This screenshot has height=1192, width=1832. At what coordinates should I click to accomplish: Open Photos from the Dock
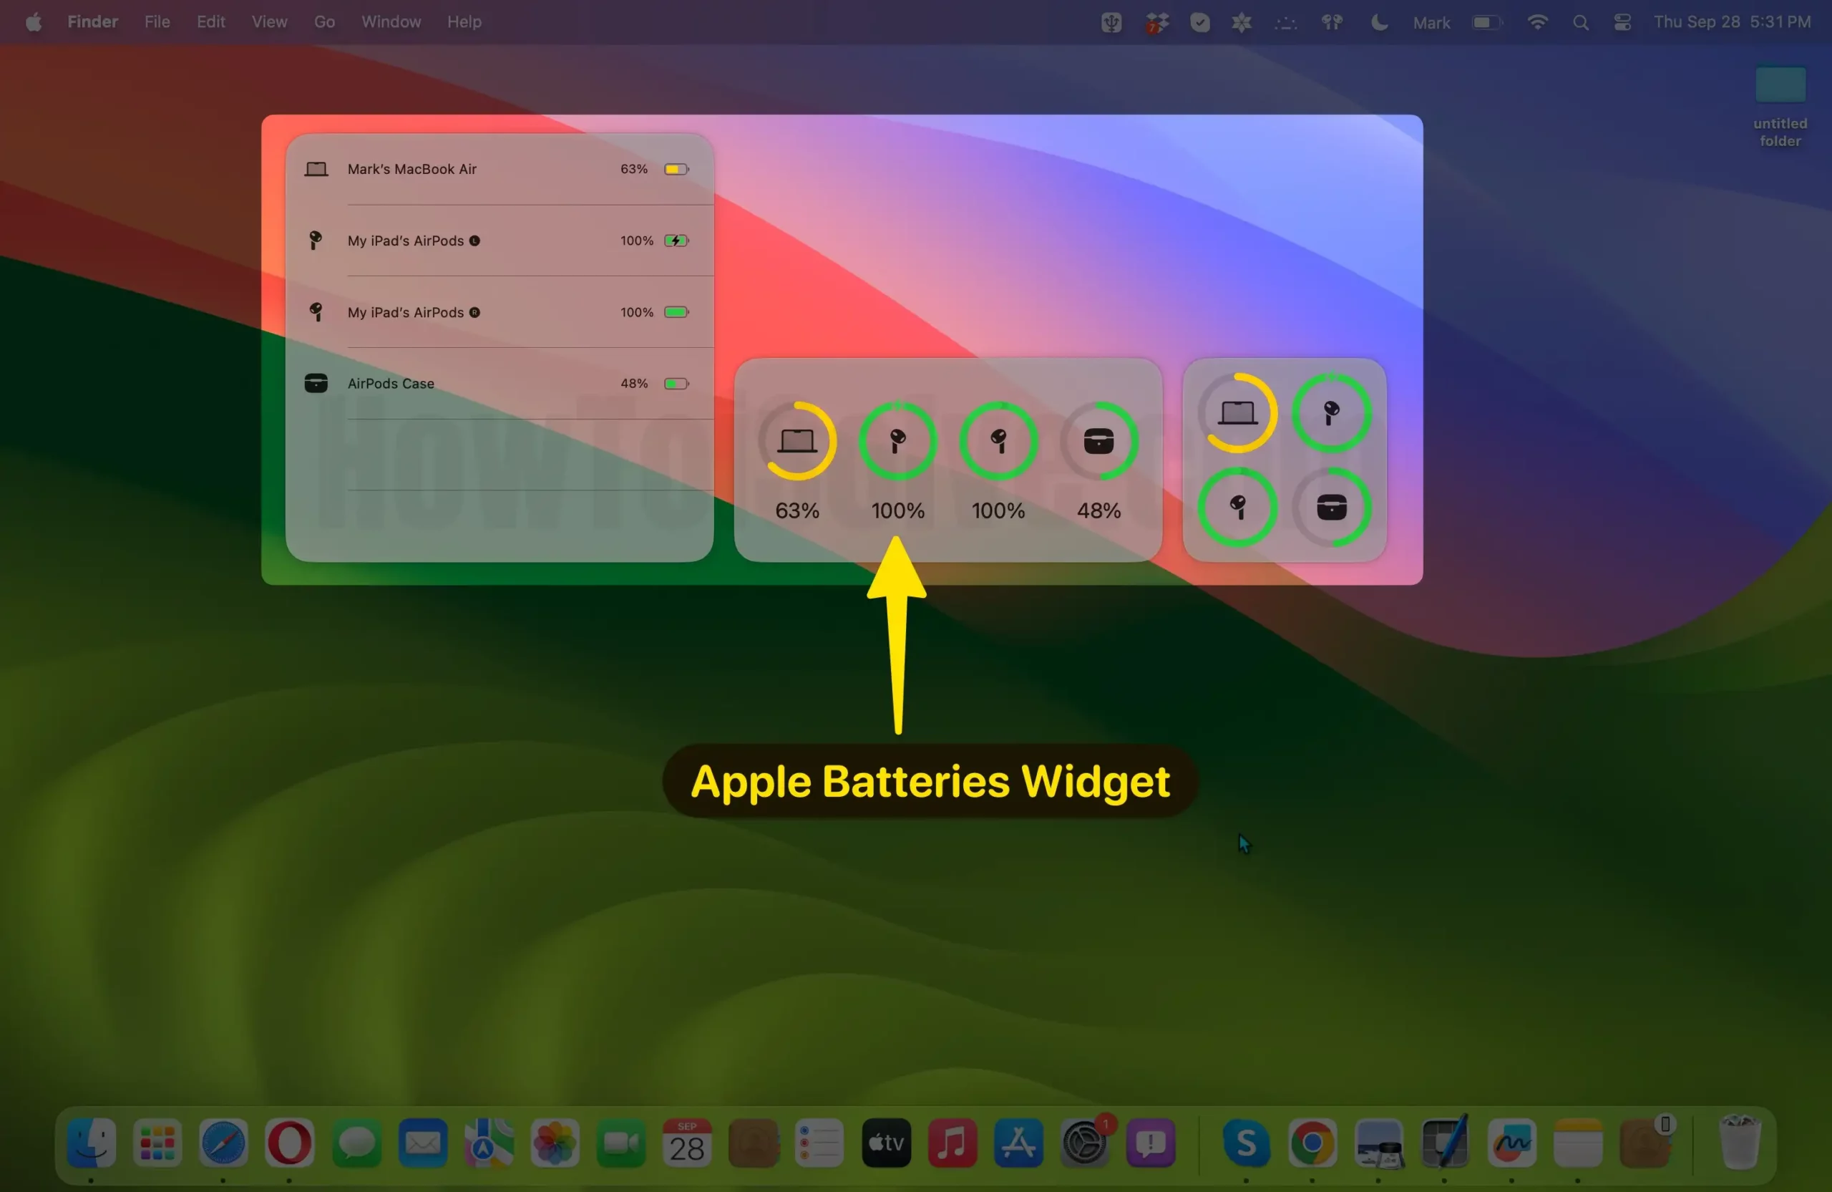tap(555, 1143)
